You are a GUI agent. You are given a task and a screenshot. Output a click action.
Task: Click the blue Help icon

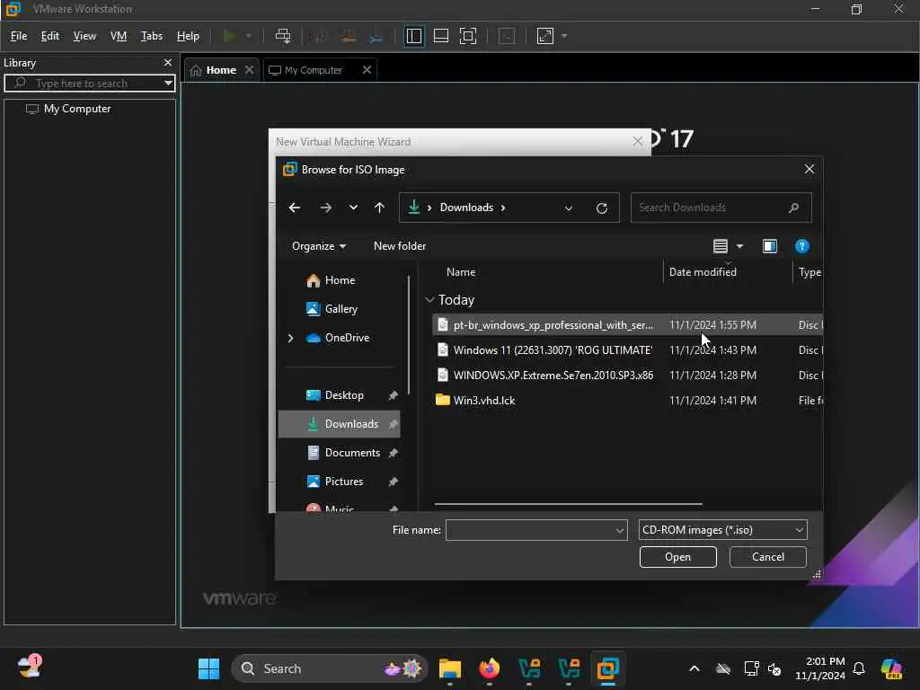click(x=801, y=246)
